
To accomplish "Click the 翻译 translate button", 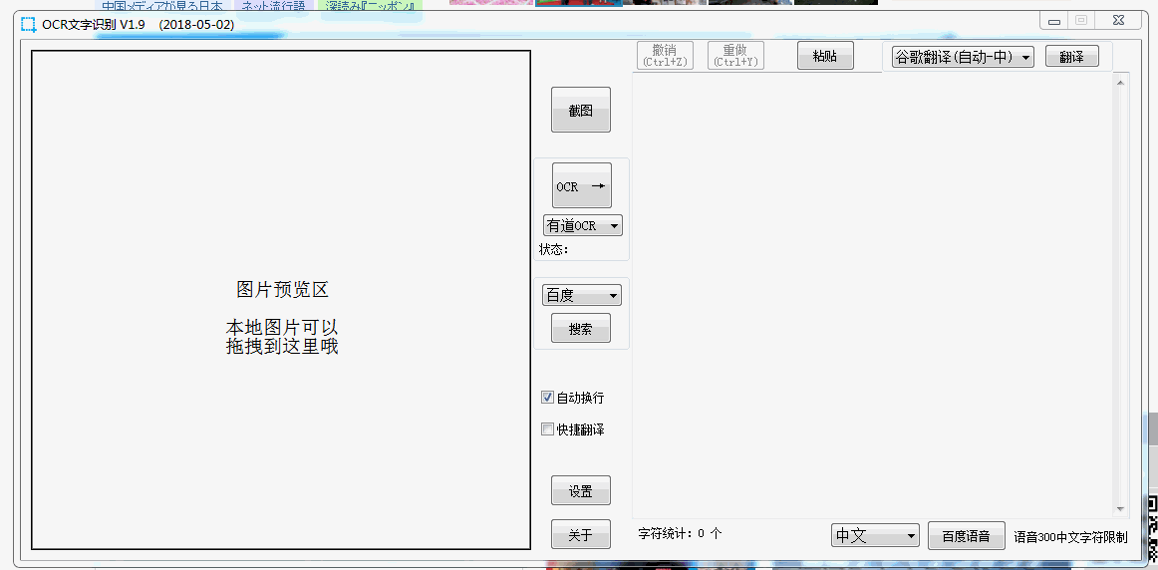I will point(1071,57).
